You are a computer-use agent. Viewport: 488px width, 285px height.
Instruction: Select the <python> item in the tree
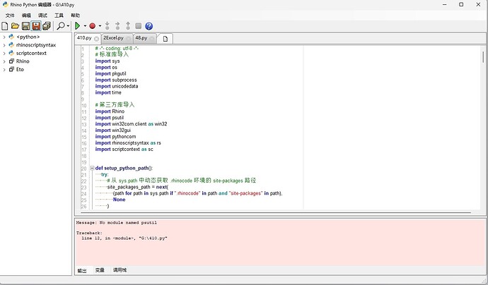pos(28,37)
